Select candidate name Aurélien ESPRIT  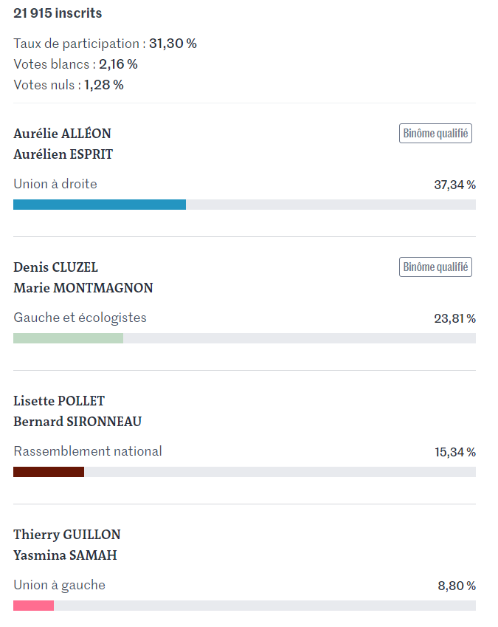(x=63, y=154)
